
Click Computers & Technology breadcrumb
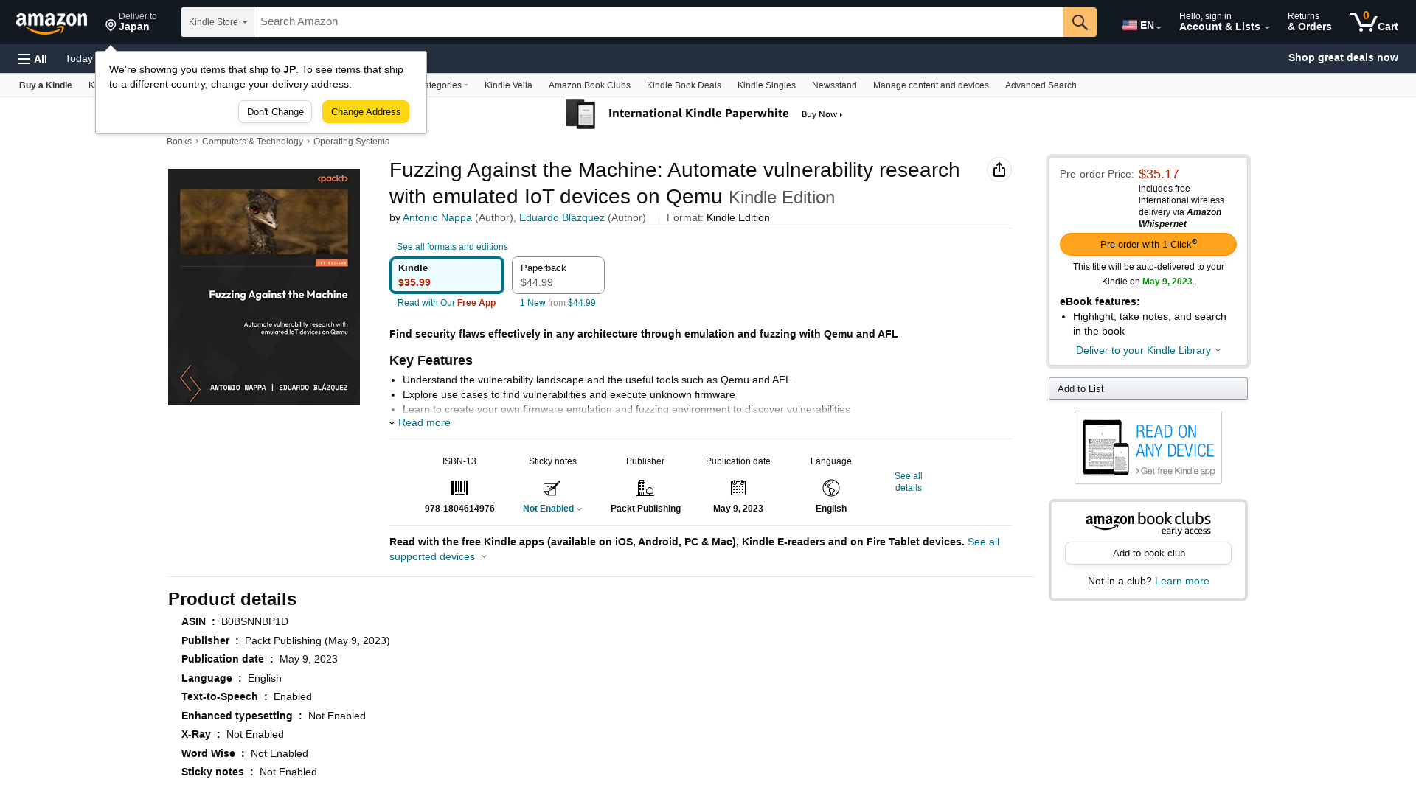tap(252, 142)
